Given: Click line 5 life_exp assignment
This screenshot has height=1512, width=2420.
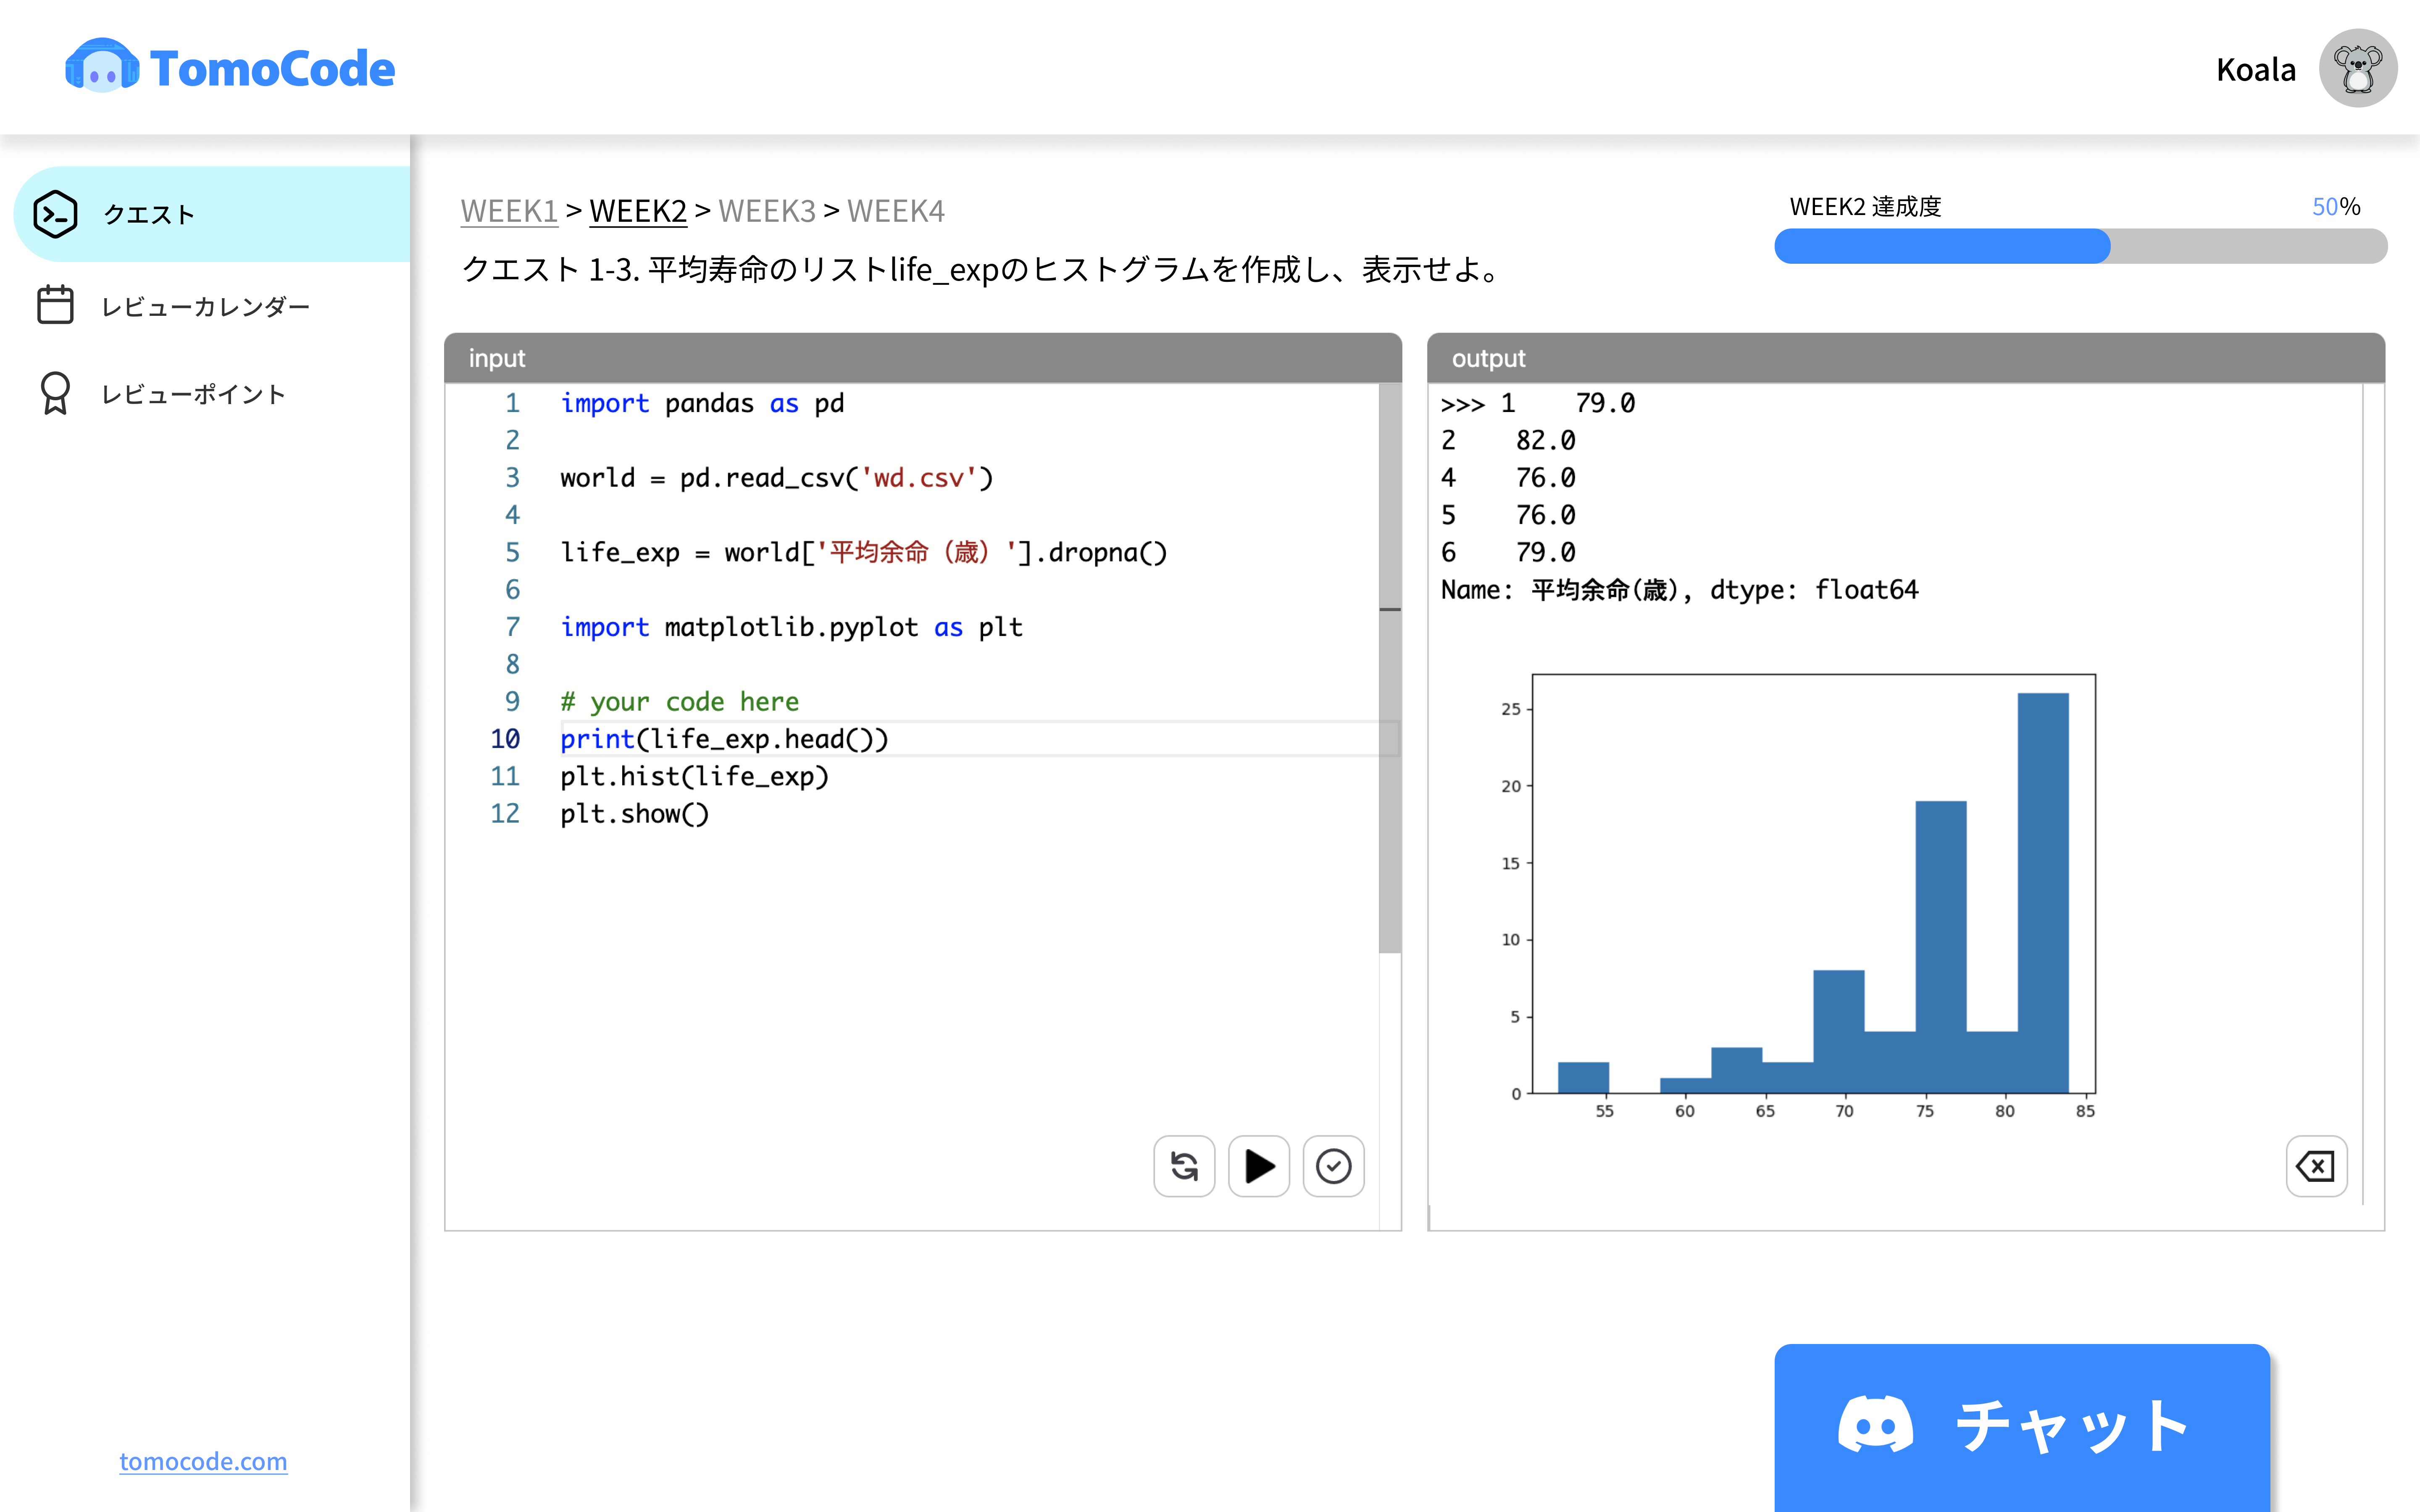Looking at the screenshot, I should pyautogui.click(x=863, y=553).
